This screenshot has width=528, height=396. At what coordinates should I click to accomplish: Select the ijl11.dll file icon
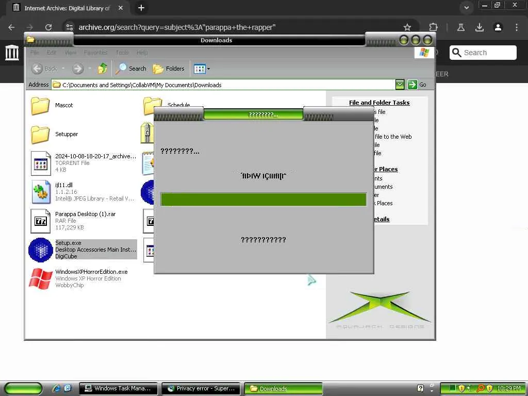41,192
